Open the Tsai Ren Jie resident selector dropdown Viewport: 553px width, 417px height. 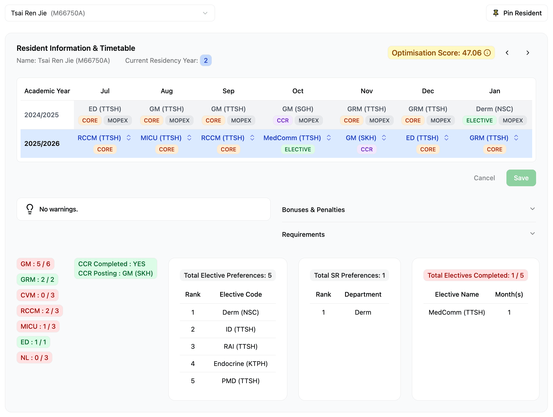[x=110, y=13]
